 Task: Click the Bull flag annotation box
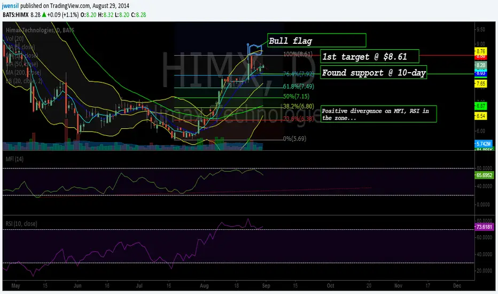click(317, 41)
